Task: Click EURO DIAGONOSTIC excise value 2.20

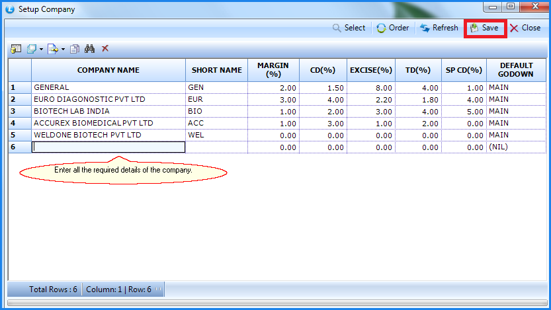Action: pos(370,100)
